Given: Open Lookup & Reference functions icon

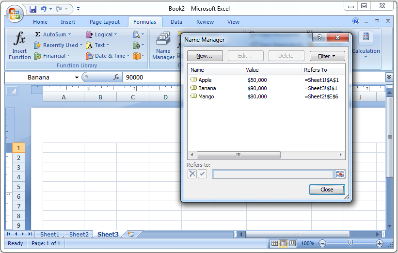Looking at the screenshot, I should point(138,34).
